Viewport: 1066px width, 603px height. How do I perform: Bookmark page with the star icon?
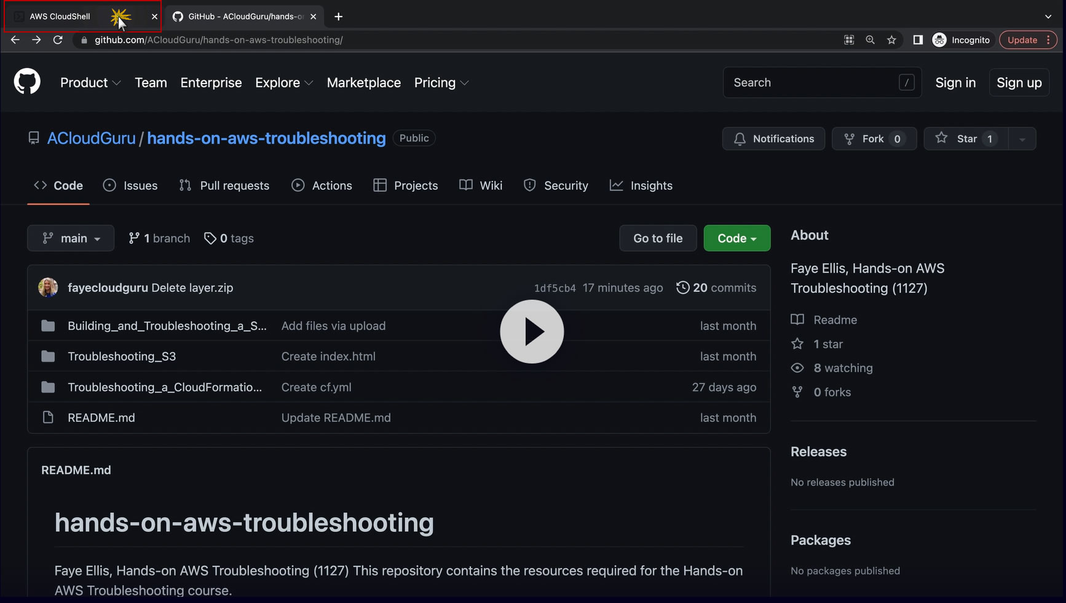pyautogui.click(x=891, y=40)
